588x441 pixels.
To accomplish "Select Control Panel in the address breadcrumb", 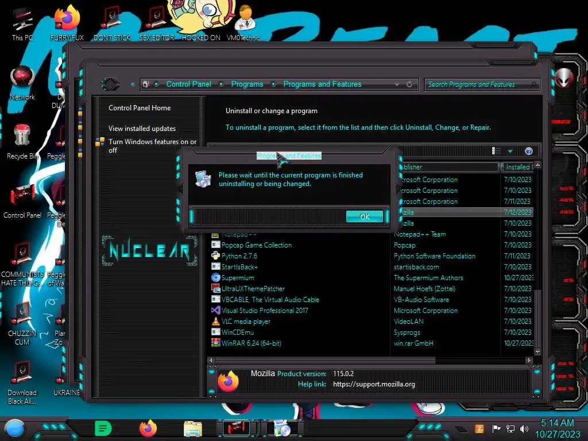I will pos(188,84).
